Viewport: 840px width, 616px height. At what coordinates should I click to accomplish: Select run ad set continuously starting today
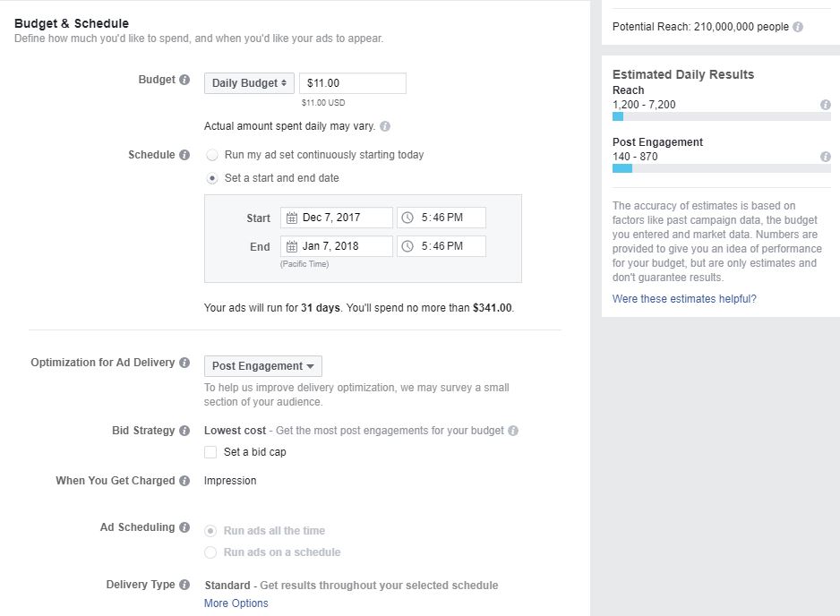212,154
